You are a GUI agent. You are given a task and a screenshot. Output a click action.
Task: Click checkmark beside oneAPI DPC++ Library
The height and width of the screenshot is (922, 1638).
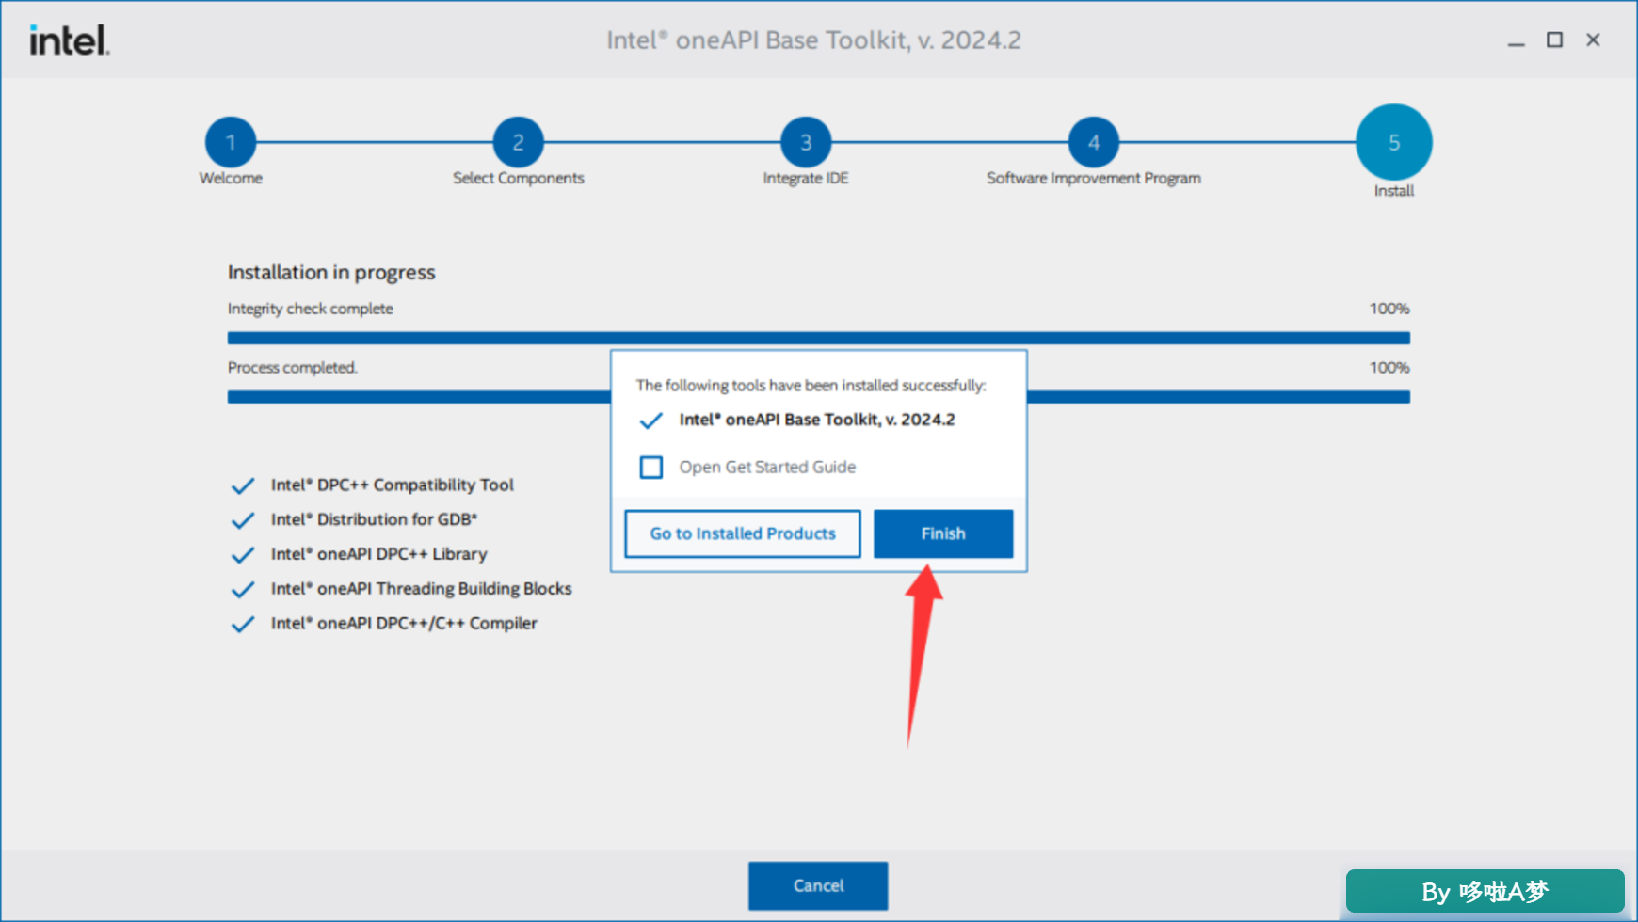tap(243, 555)
